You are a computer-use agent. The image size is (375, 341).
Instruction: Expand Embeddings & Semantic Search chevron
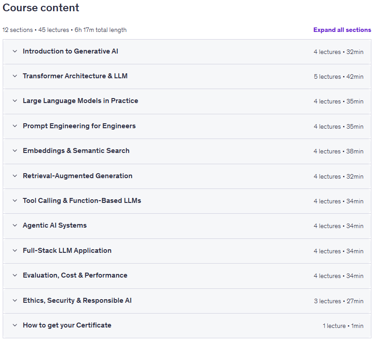pos(15,151)
